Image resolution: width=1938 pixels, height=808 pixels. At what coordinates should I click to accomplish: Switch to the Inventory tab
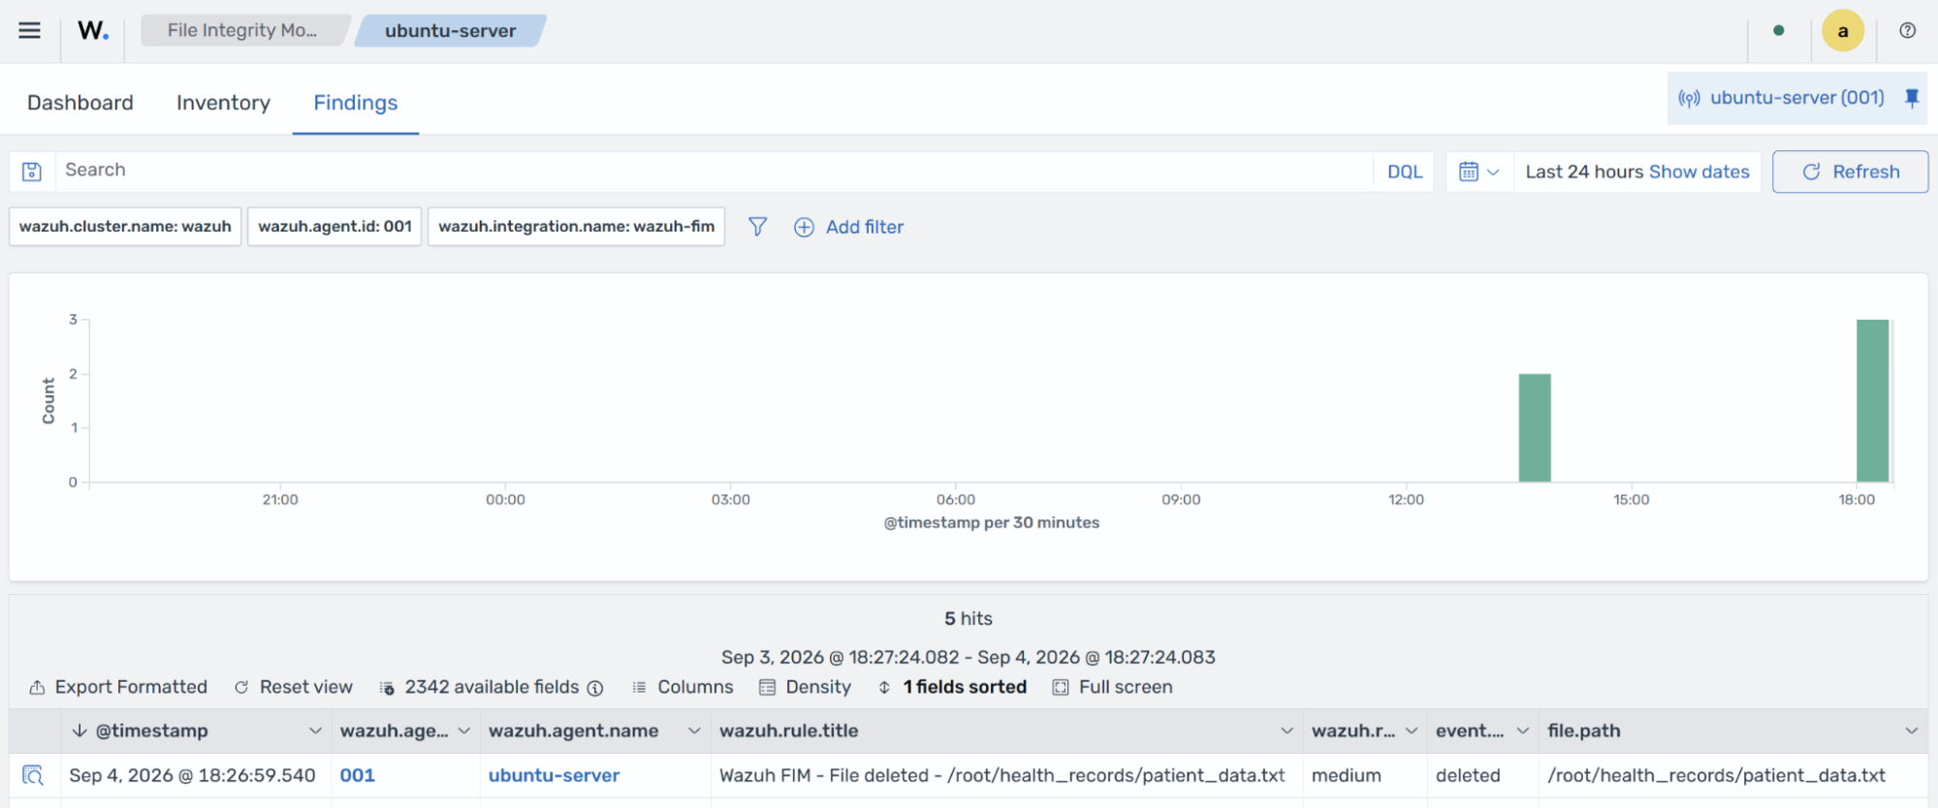coord(223,103)
